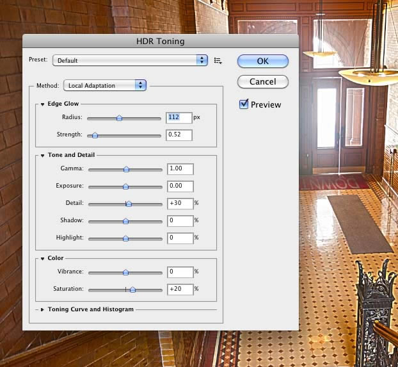The height and width of the screenshot is (367, 398).
Task: Click the Exposure value field
Action: click(180, 186)
